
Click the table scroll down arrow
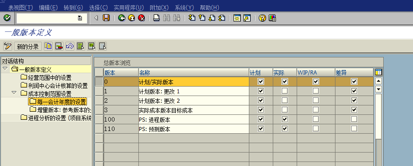pos(378,89)
